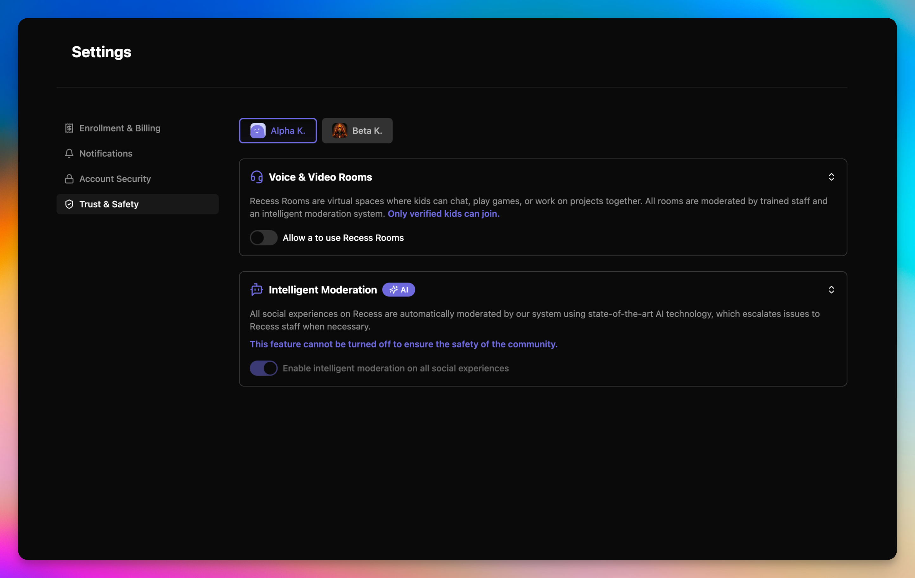
Task: Click the Intelligent Moderation section title
Action: click(323, 290)
